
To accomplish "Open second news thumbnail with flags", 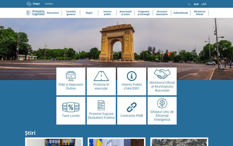I will click(116, 142).
